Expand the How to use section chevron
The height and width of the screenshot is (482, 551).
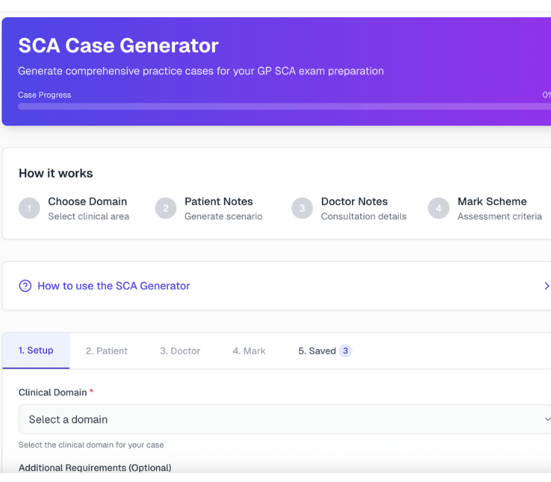546,286
